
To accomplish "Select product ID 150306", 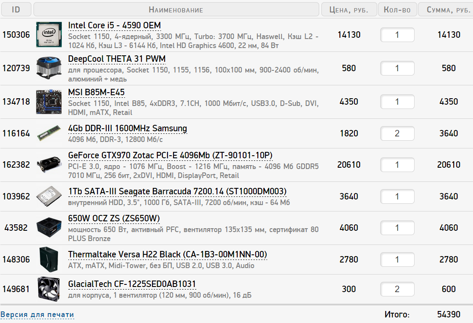I will tap(16, 35).
